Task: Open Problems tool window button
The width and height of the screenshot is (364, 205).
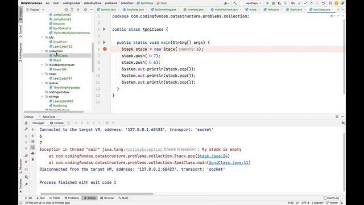Action: coord(72,198)
